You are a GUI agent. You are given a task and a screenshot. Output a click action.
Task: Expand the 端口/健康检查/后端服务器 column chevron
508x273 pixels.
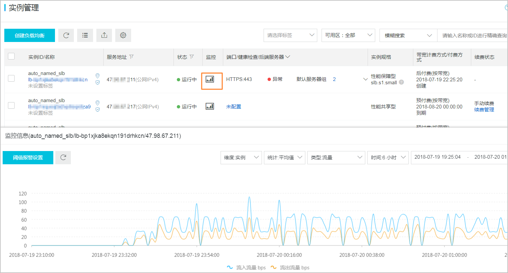pos(288,57)
